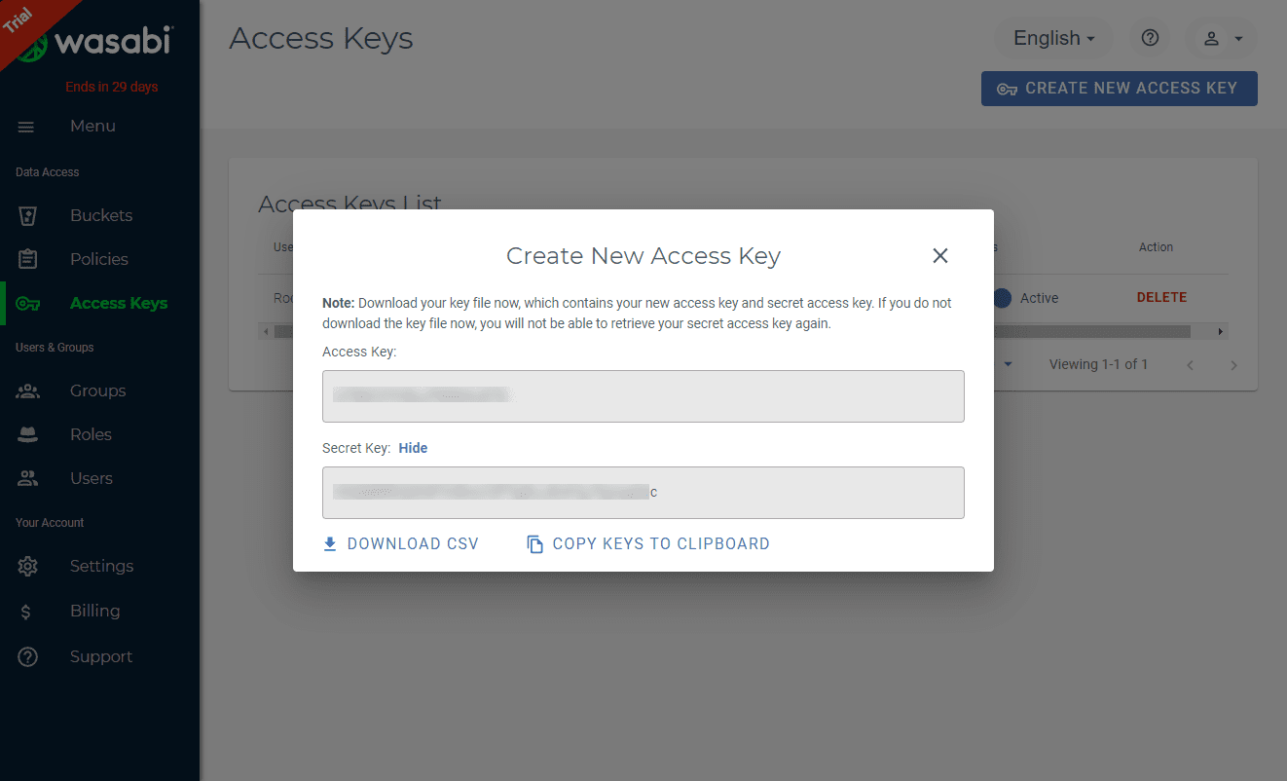The height and width of the screenshot is (781, 1287).
Task: Open the rows per page dropdown arrow
Action: tap(1008, 364)
